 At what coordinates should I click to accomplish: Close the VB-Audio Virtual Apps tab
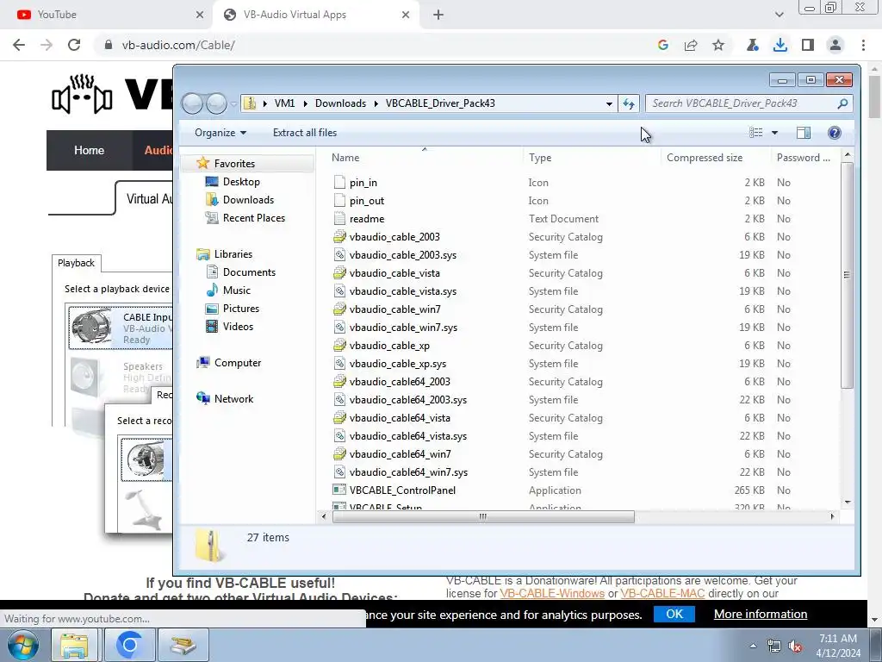click(x=406, y=15)
